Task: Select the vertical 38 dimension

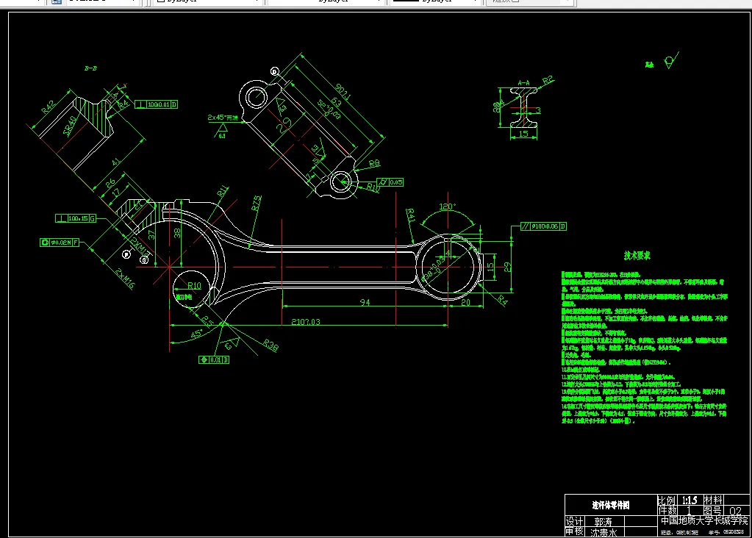Action: 177,233
